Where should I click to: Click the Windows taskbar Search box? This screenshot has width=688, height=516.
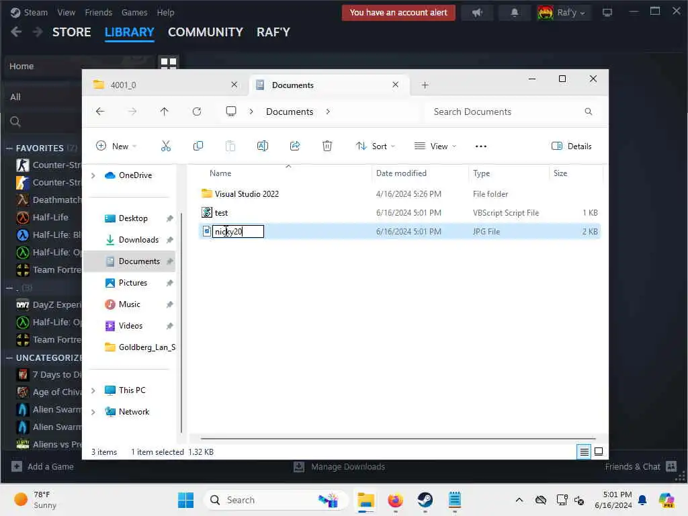(x=276, y=500)
